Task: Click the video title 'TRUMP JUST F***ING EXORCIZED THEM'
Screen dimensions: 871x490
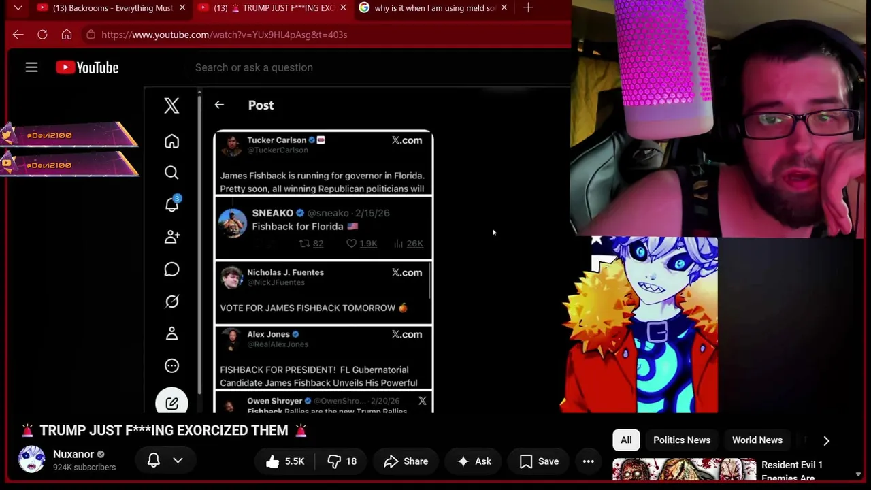Action: (x=164, y=430)
